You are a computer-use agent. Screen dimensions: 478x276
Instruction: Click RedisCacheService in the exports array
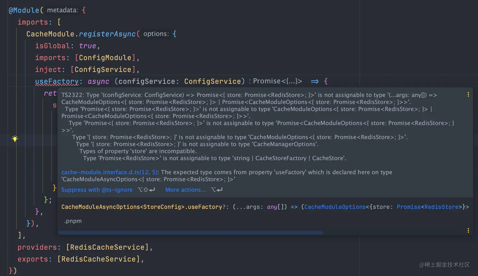pyautogui.click(x=98, y=259)
